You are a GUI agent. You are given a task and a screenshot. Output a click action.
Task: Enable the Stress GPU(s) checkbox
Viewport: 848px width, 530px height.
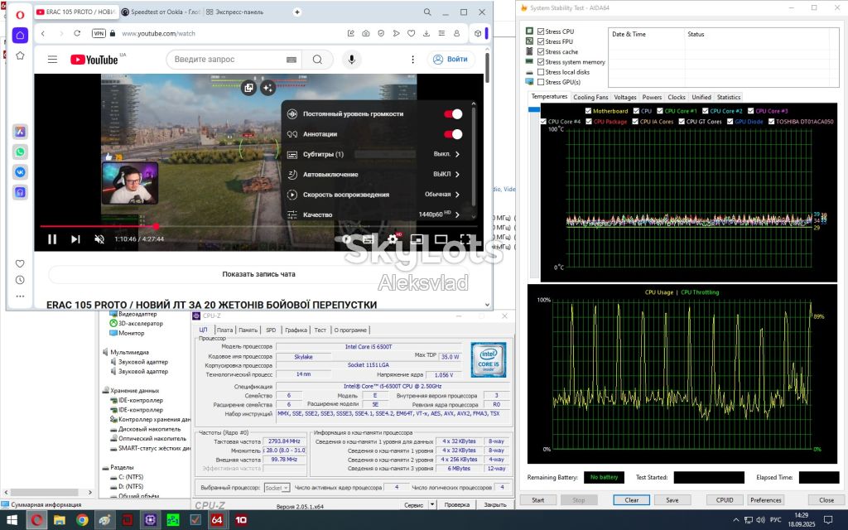coord(541,82)
